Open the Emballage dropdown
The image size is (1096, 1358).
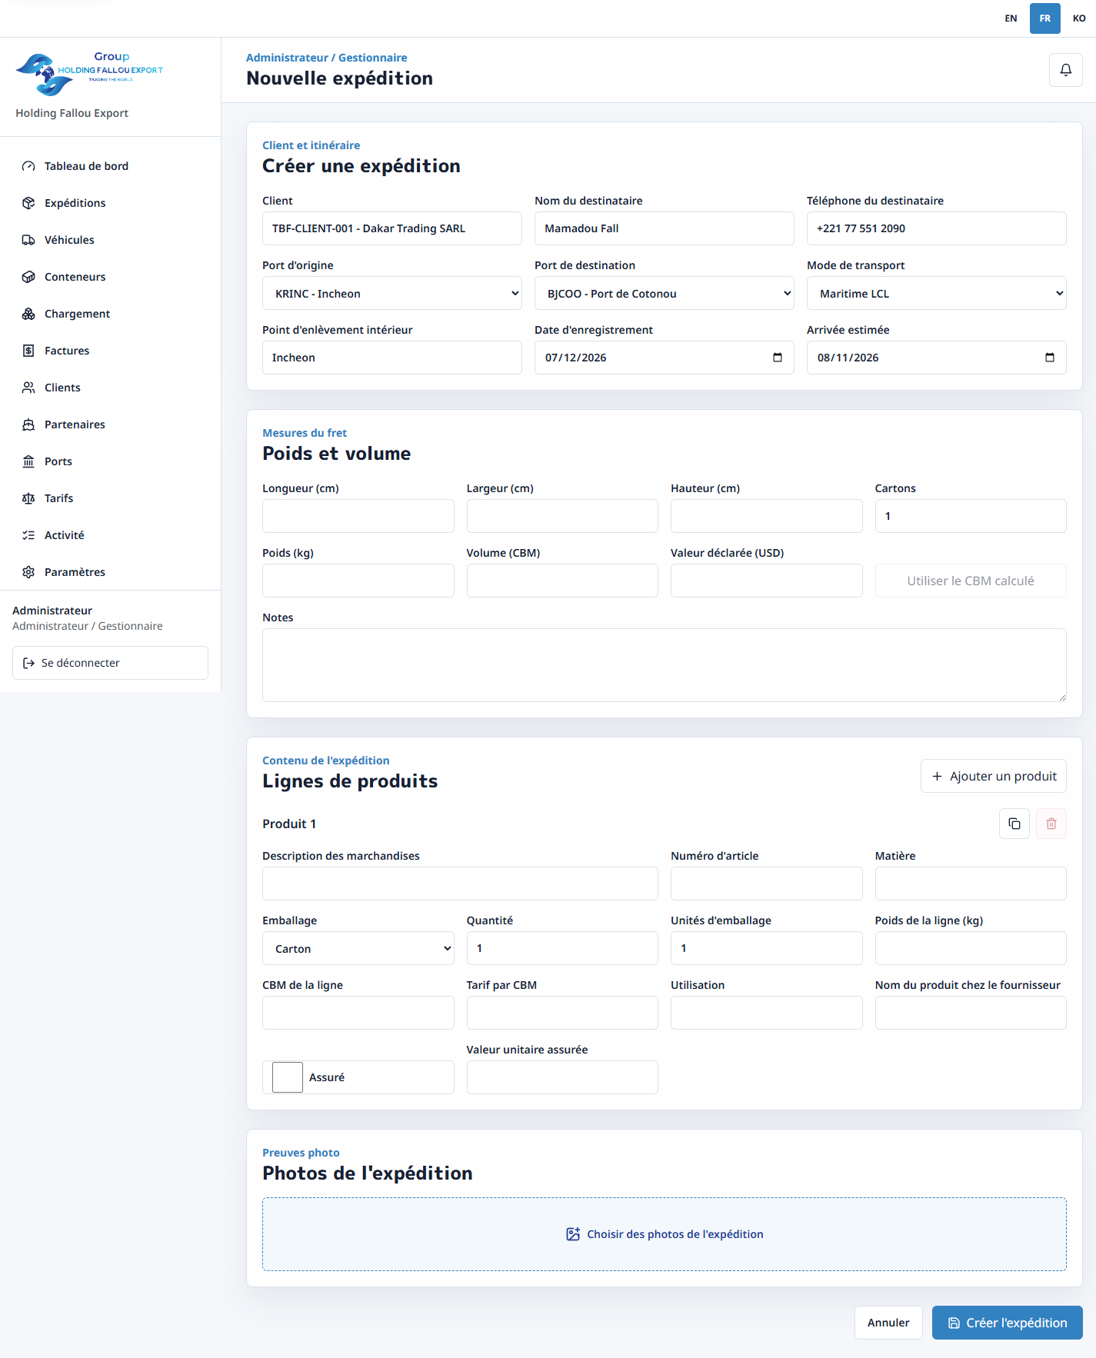point(358,948)
